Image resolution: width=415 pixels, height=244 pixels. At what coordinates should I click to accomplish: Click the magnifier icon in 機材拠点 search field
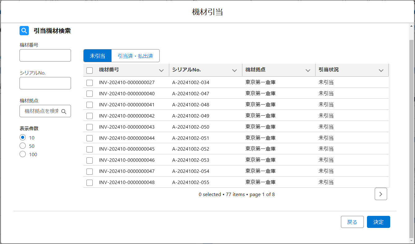pos(64,111)
